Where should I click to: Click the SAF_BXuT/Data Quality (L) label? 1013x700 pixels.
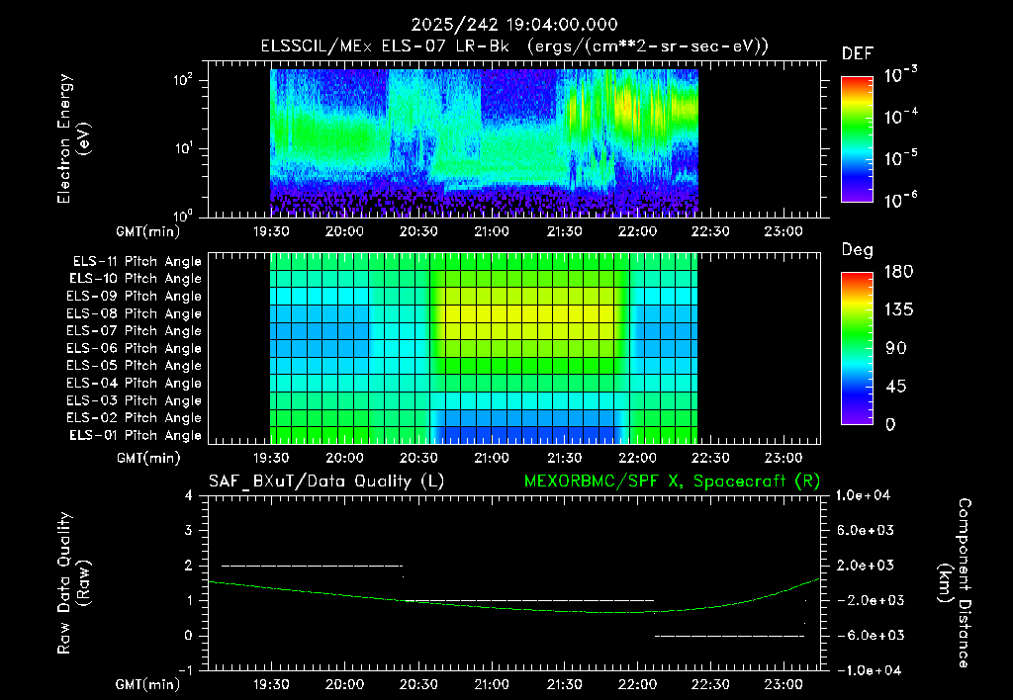click(x=326, y=481)
